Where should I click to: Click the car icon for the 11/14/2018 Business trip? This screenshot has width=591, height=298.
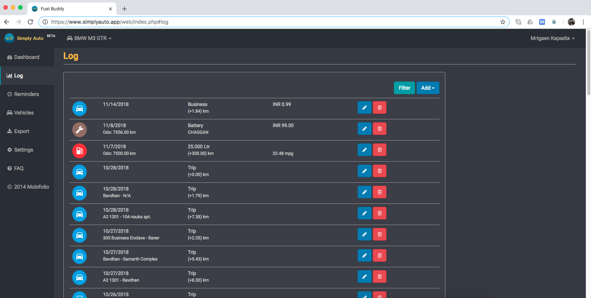[79, 109]
